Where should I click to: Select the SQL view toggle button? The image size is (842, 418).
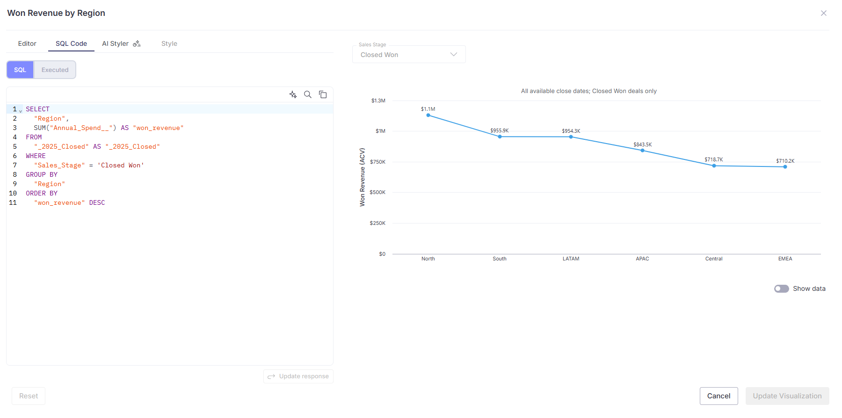[x=20, y=70]
